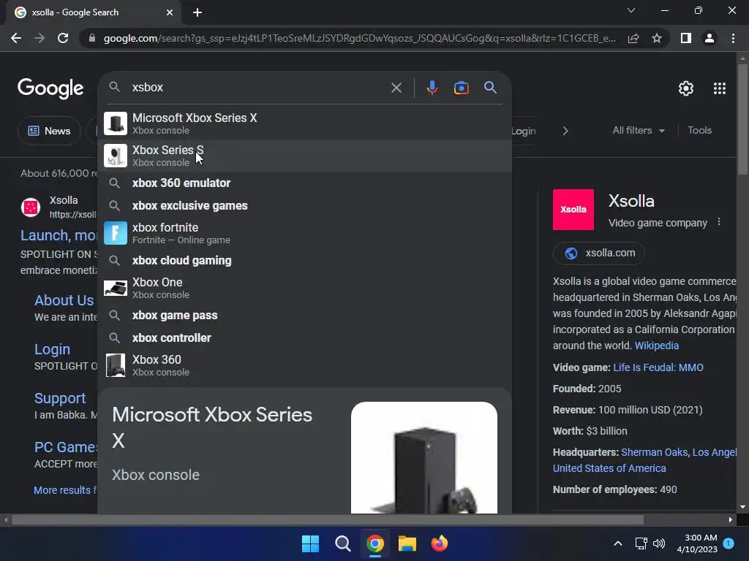Click the Xsolla site favicon in results
Image resolution: width=749 pixels, height=561 pixels.
click(x=31, y=207)
